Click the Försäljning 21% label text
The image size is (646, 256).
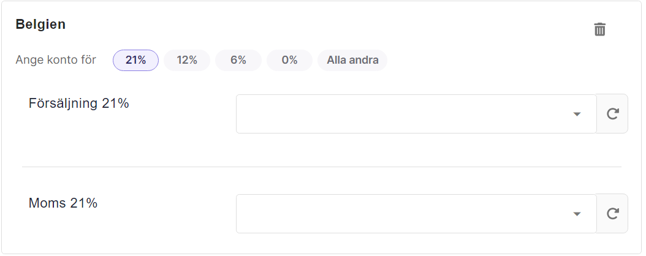(x=78, y=104)
